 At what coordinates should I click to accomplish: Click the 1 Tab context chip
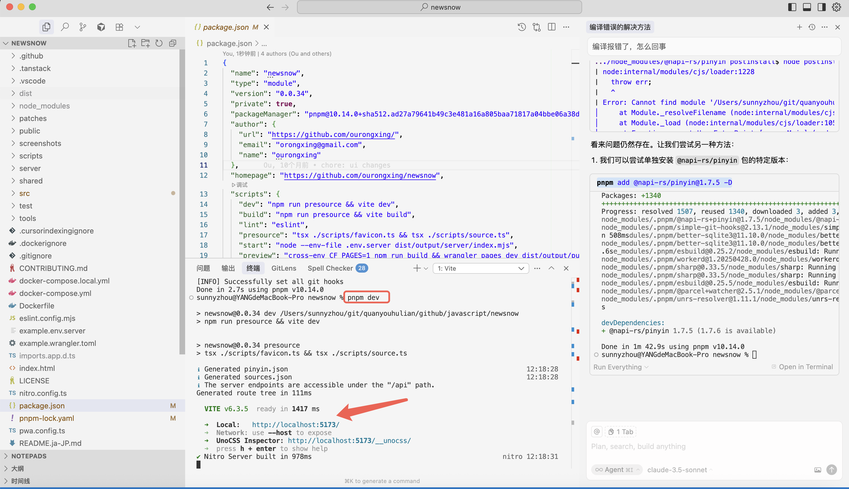[621, 432]
